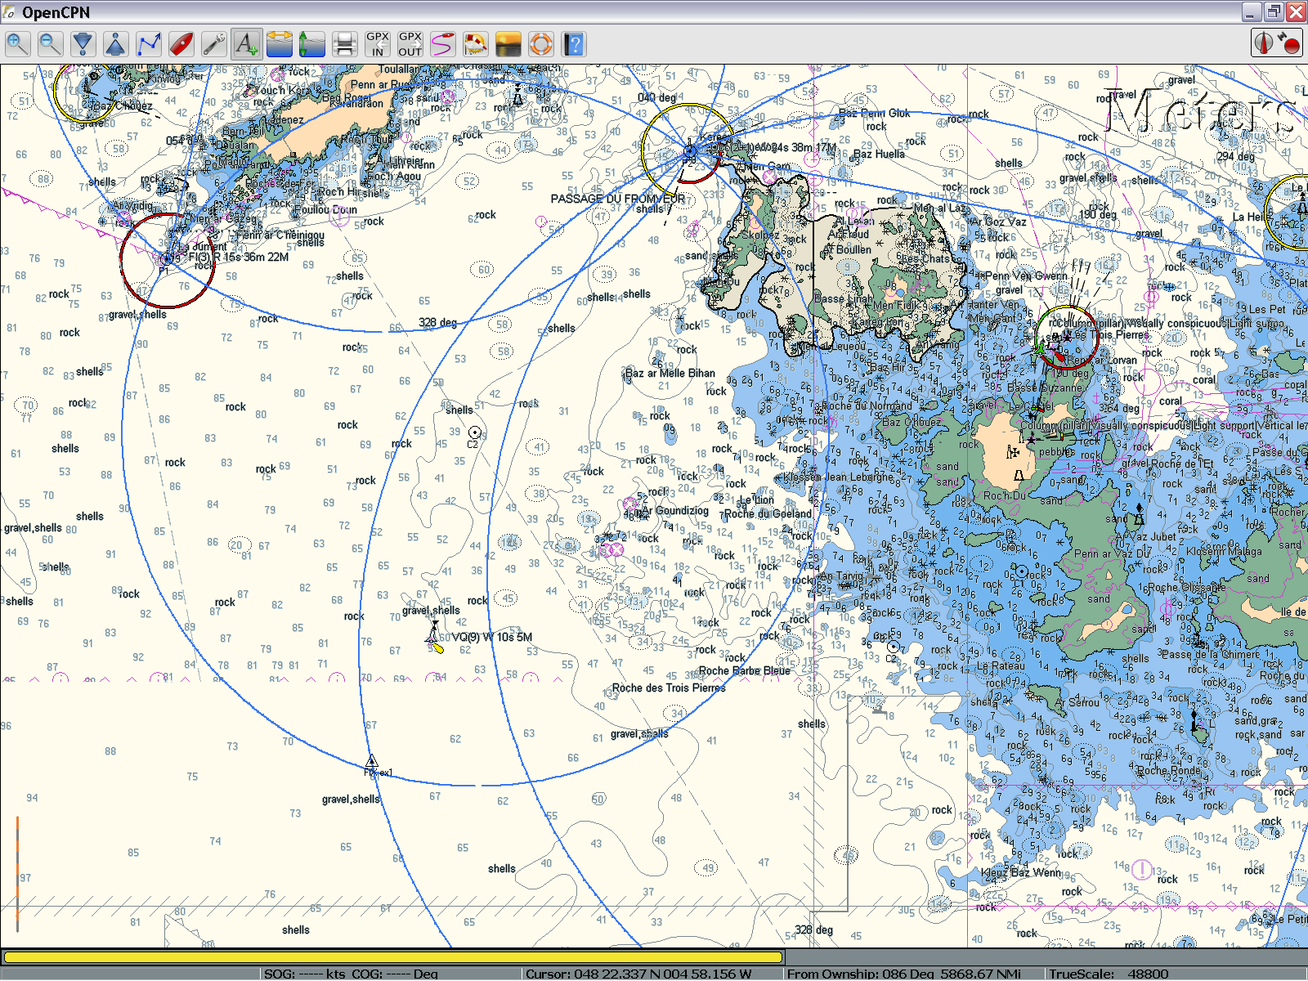Image resolution: width=1308 pixels, height=981 pixels.
Task: Toggle Show ENC Text button
Action: [x=246, y=43]
